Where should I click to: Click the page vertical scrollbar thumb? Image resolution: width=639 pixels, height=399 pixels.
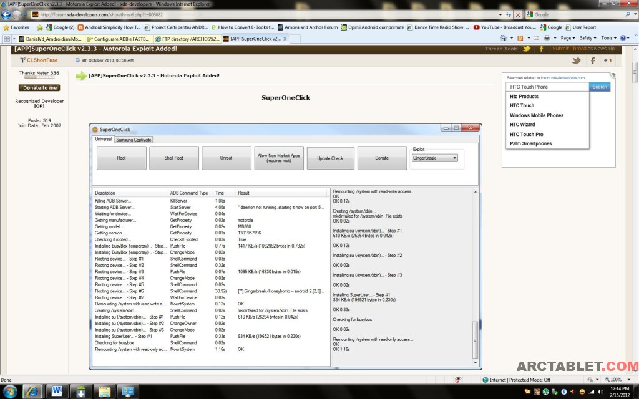click(635, 72)
